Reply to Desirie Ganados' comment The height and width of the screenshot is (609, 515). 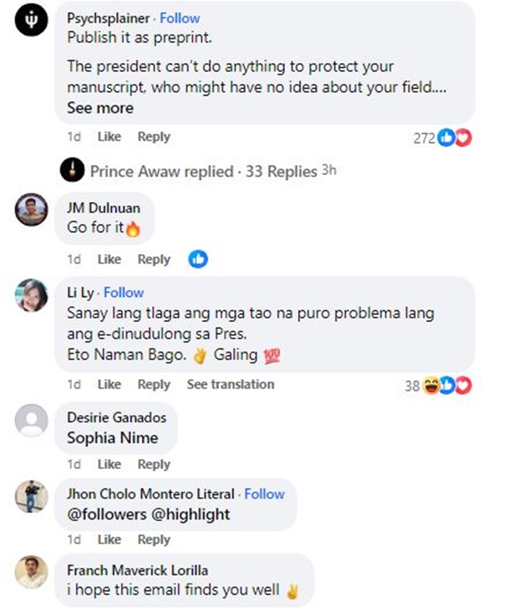tap(154, 465)
